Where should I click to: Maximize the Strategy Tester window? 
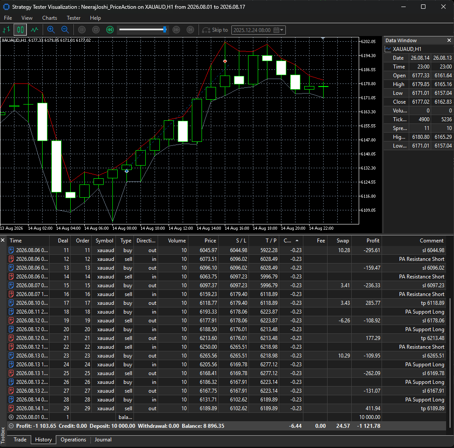point(423,7)
